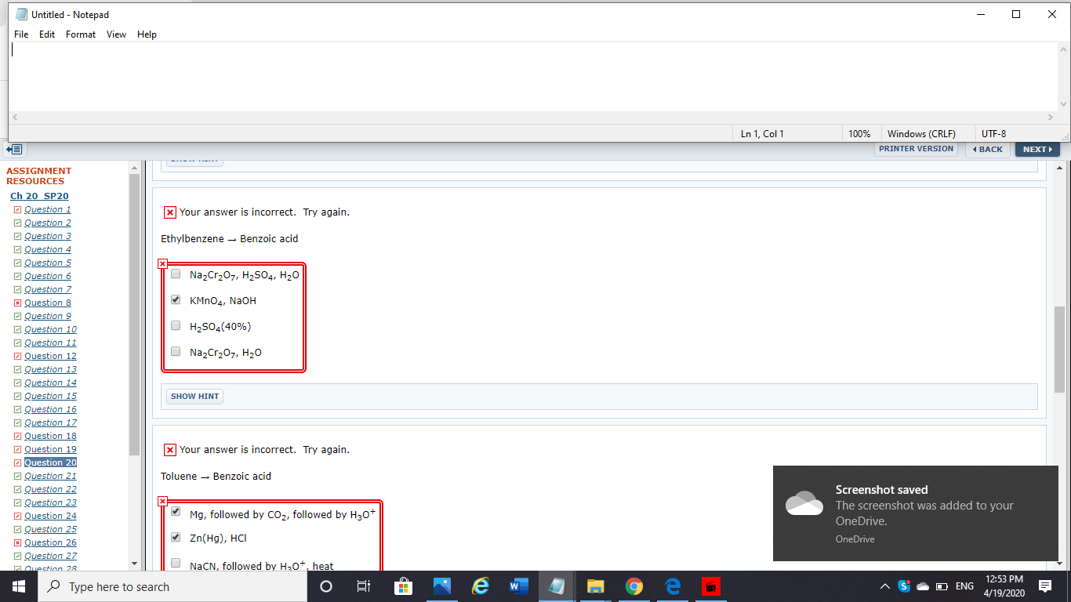The width and height of the screenshot is (1071, 602).
Task: Open Microsoft Teams from the system tray
Action: tap(903, 586)
